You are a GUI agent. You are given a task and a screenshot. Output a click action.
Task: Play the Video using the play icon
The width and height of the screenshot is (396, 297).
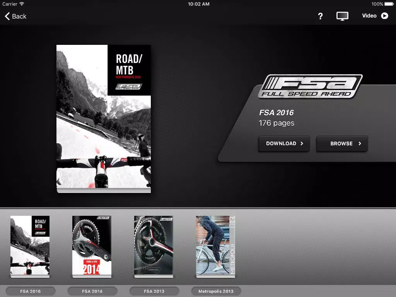coord(384,16)
